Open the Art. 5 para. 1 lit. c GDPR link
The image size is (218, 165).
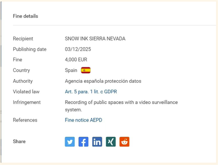pos(91,92)
